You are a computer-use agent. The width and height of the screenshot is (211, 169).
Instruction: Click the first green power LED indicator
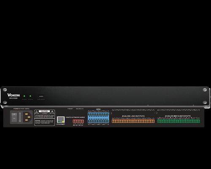click(24, 96)
